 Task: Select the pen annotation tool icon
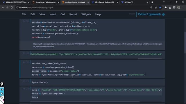pyautogui.click(x=2, y=84)
